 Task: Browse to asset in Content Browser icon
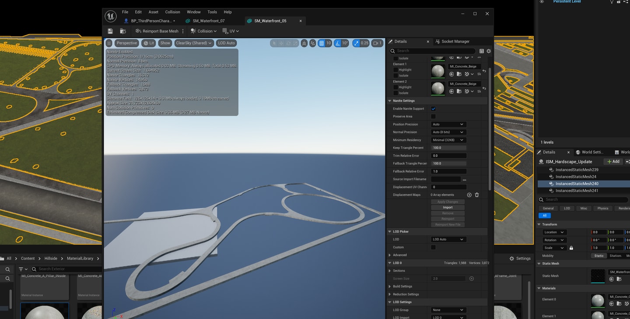coord(123,31)
